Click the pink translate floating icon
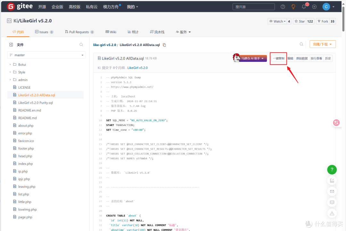This screenshot has height=231, width=346. coord(336,123)
